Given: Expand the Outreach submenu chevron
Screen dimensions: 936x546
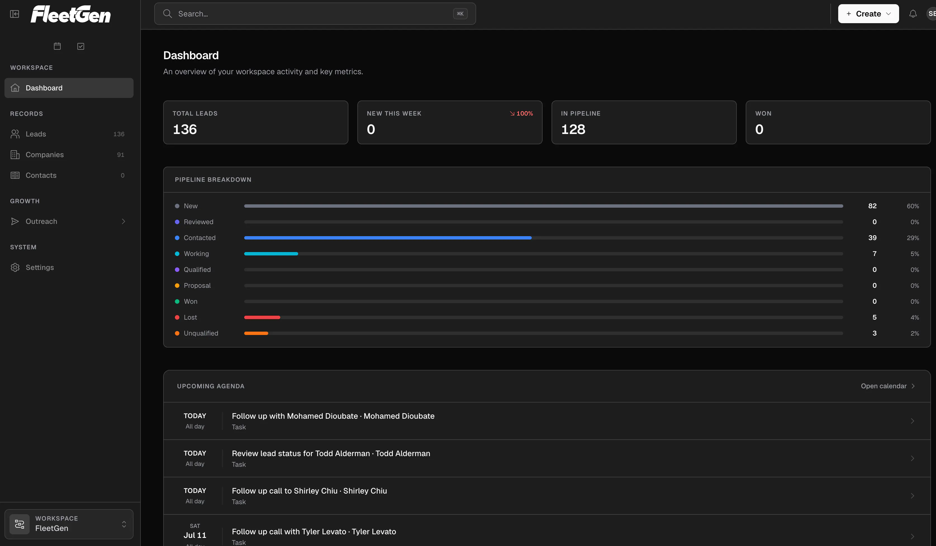Looking at the screenshot, I should click(x=123, y=221).
